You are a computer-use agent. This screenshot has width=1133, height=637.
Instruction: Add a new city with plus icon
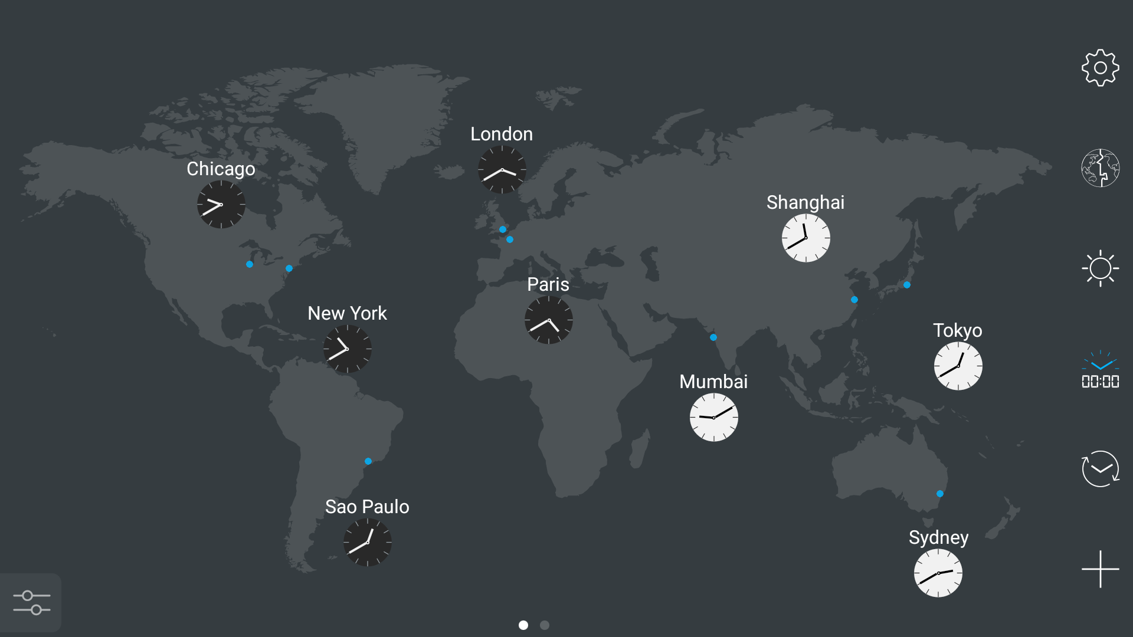coord(1100,569)
